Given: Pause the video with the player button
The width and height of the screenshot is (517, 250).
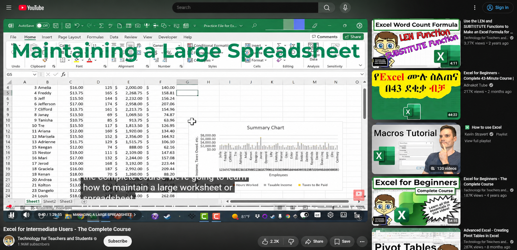Looking at the screenshot, I should click(11, 215).
